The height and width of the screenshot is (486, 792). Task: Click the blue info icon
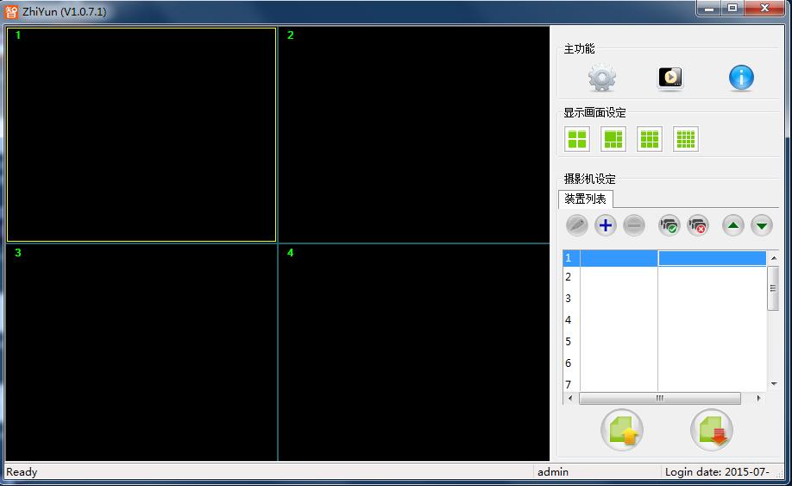pyautogui.click(x=741, y=78)
